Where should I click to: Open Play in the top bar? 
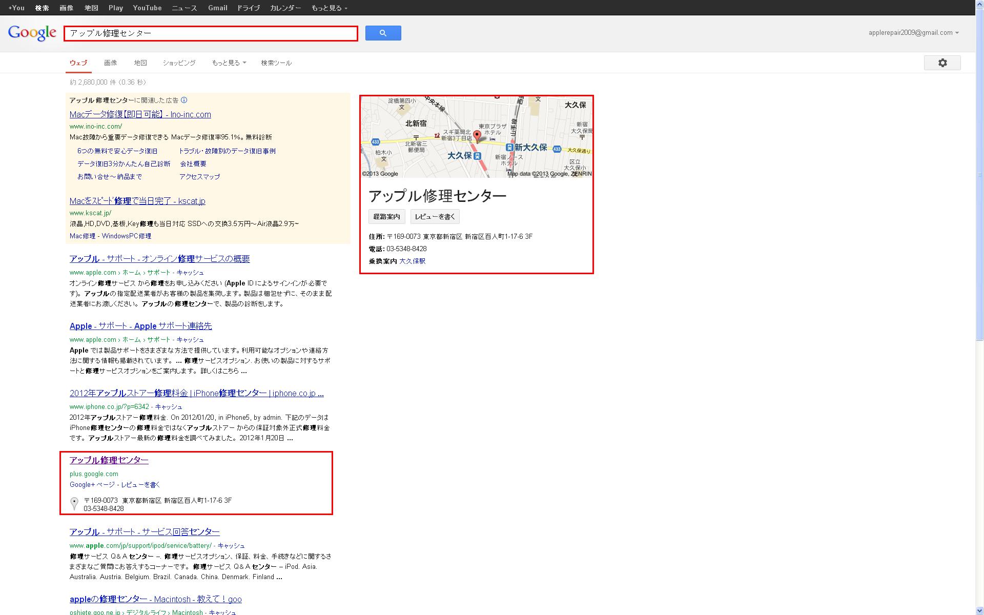click(x=116, y=8)
